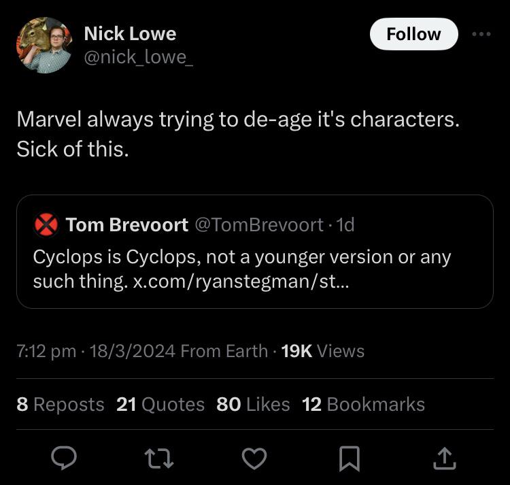
Task: Click the repost arrows icon
Action: click(160, 459)
